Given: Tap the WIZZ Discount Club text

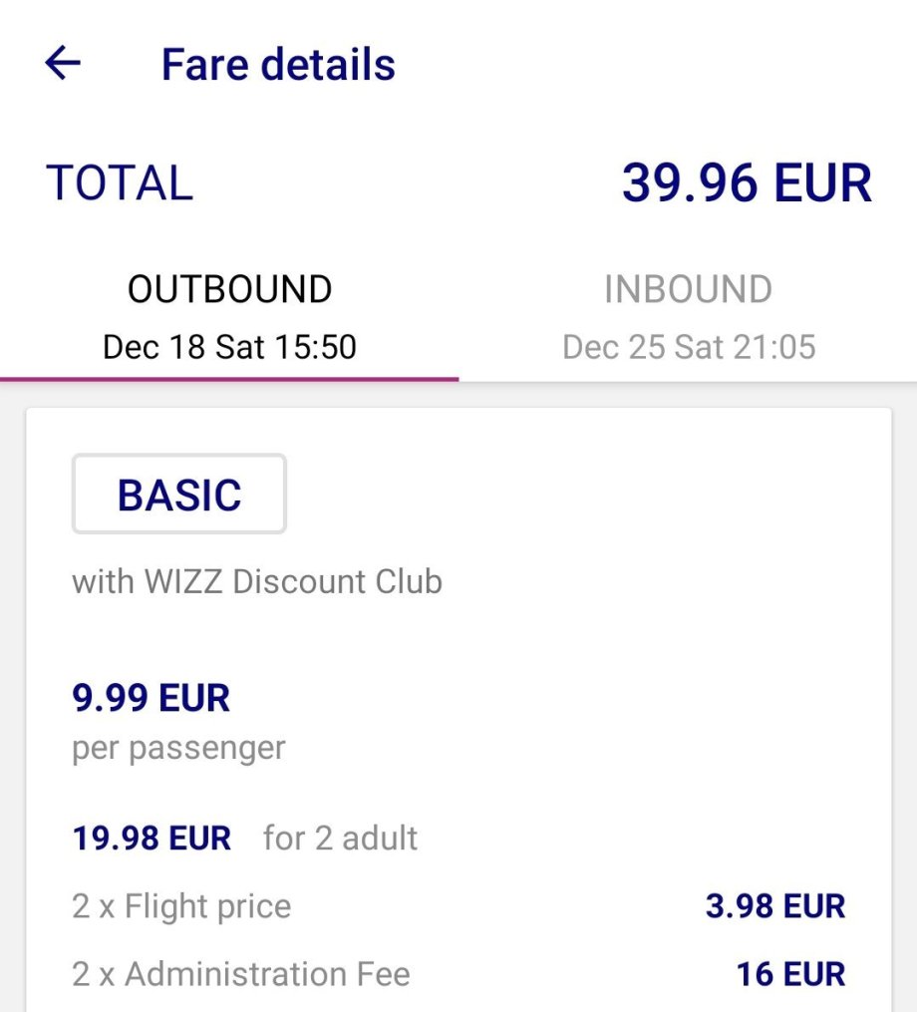Looking at the screenshot, I should [x=257, y=581].
